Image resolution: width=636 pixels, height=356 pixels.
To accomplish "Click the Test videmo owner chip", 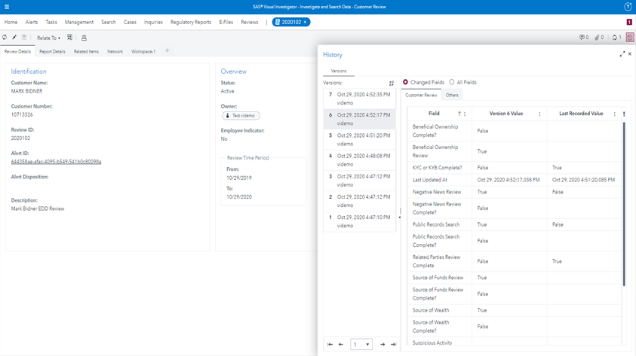I will point(241,116).
